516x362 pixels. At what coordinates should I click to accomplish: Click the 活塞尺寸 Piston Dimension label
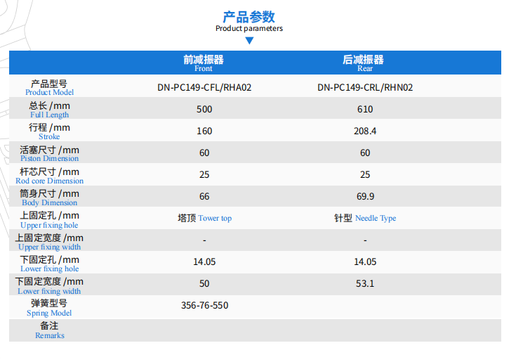point(49,153)
